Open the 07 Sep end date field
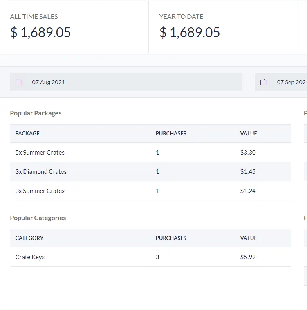This screenshot has height=310, width=307. coord(281,82)
